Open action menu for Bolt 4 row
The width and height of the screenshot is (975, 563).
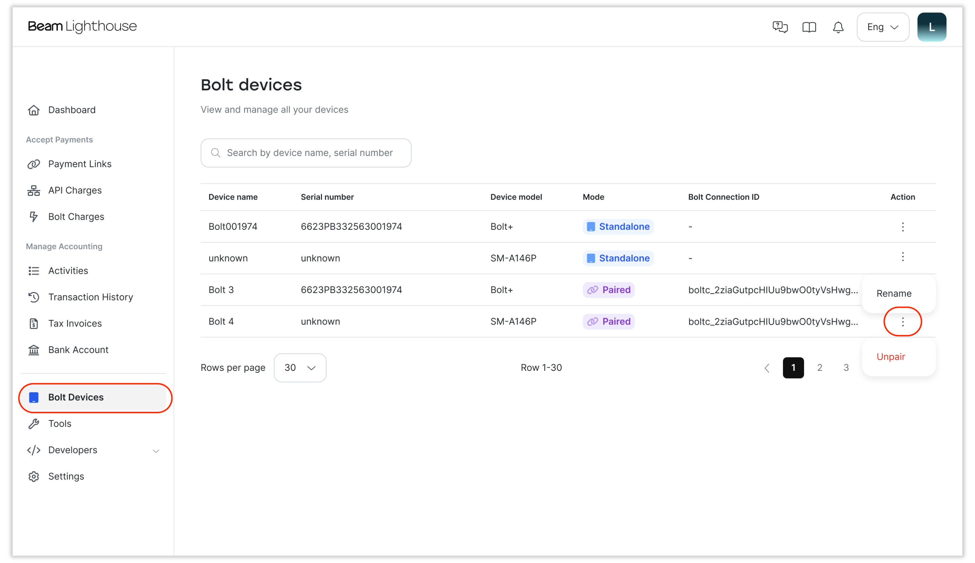[x=903, y=322]
